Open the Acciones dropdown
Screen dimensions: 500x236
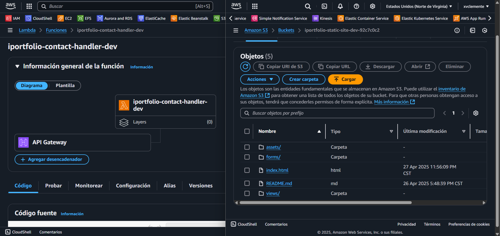point(260,79)
